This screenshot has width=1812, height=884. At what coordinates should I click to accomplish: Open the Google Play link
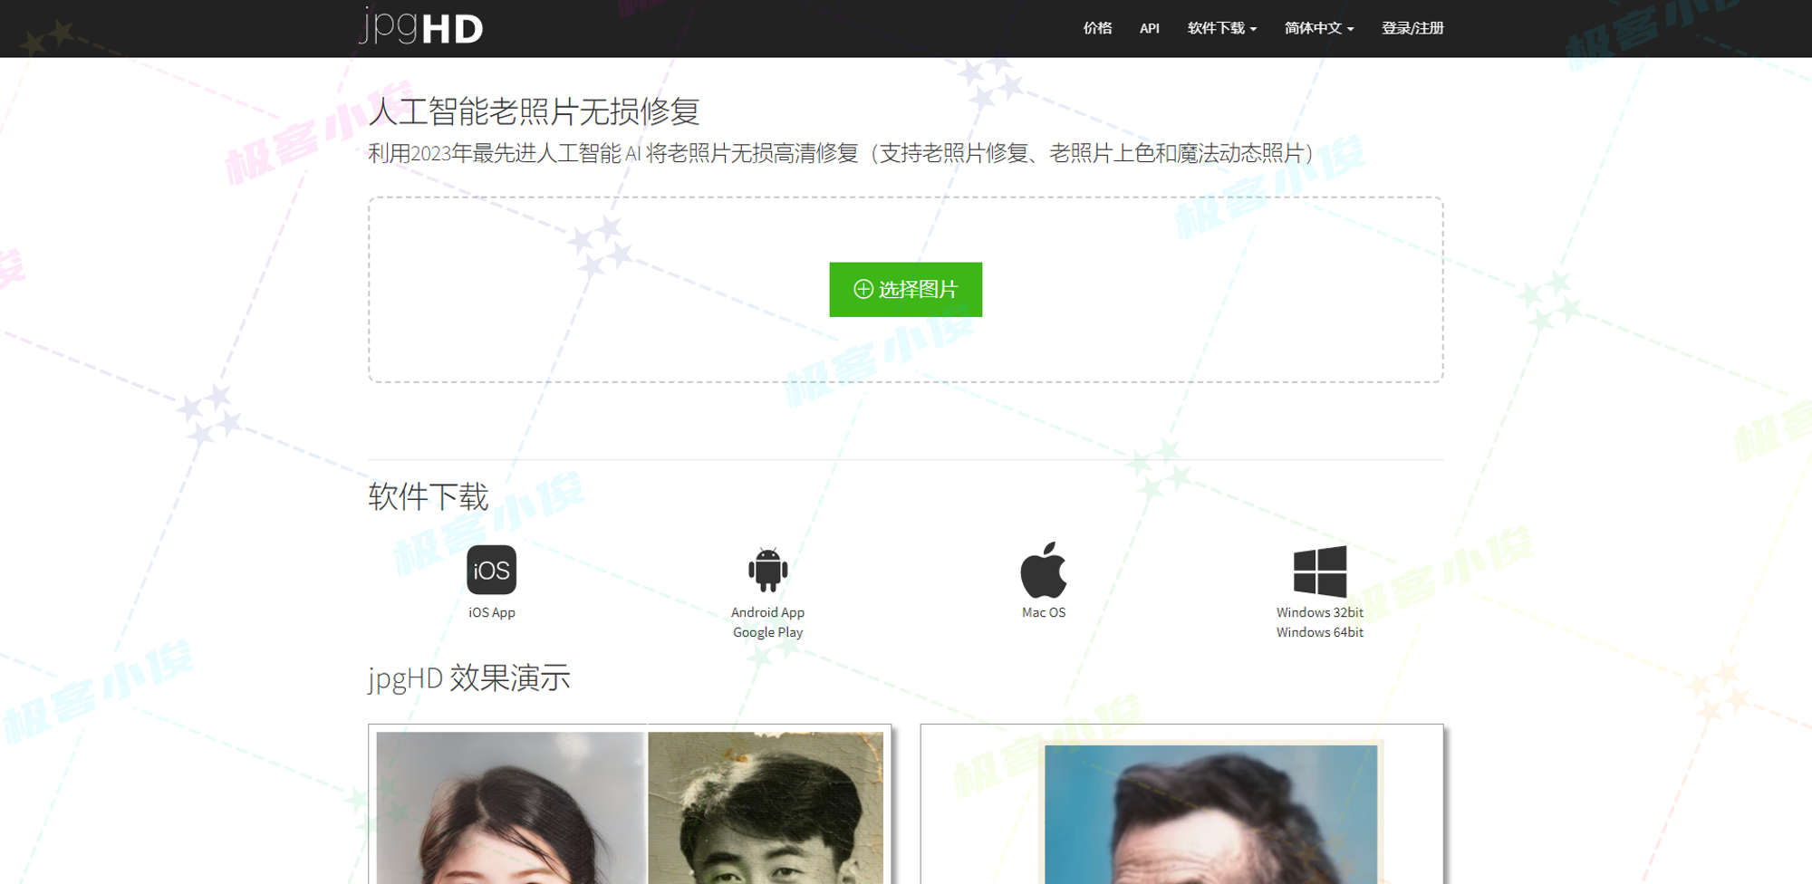[x=768, y=632]
